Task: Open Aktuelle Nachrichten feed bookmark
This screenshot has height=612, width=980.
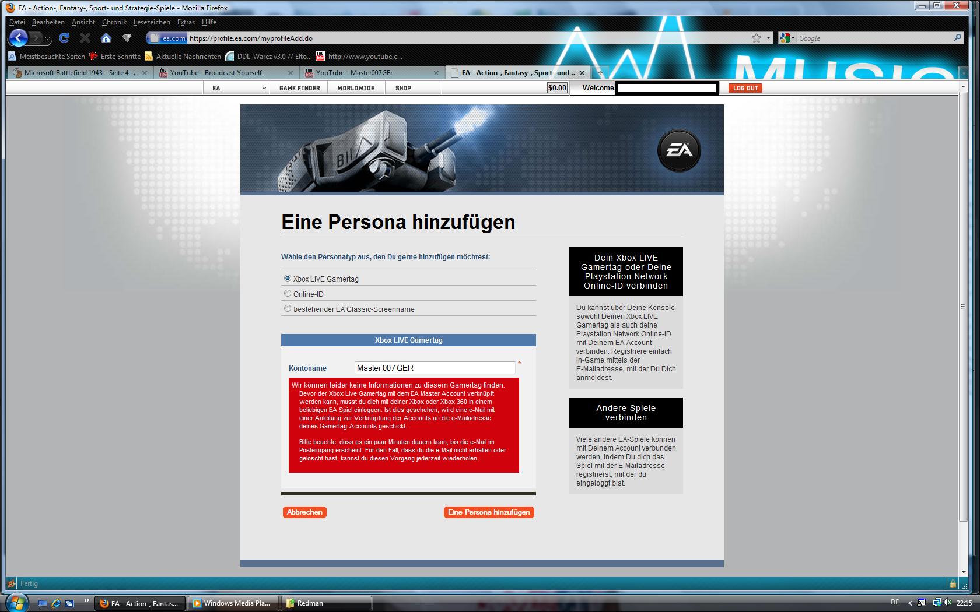Action: pos(183,57)
